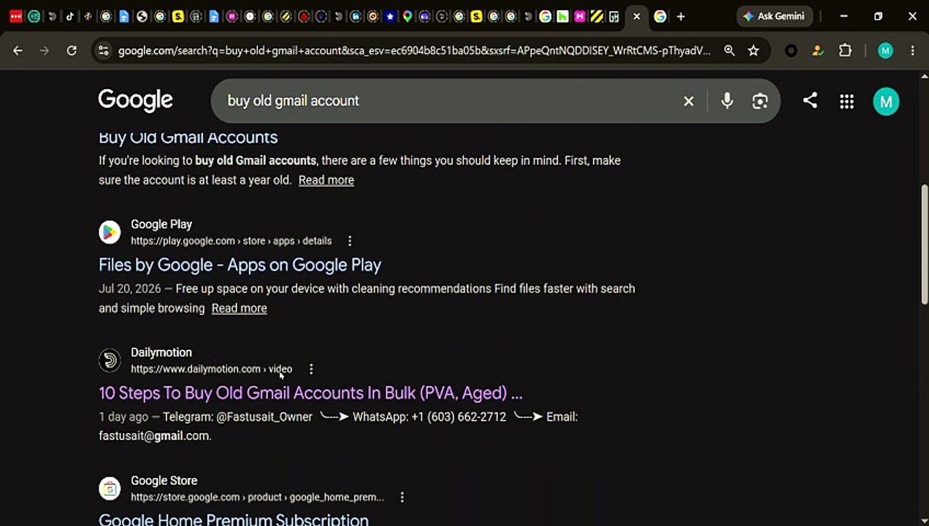Start voice search with microphone icon
Screen dimensions: 929x526
(727, 101)
